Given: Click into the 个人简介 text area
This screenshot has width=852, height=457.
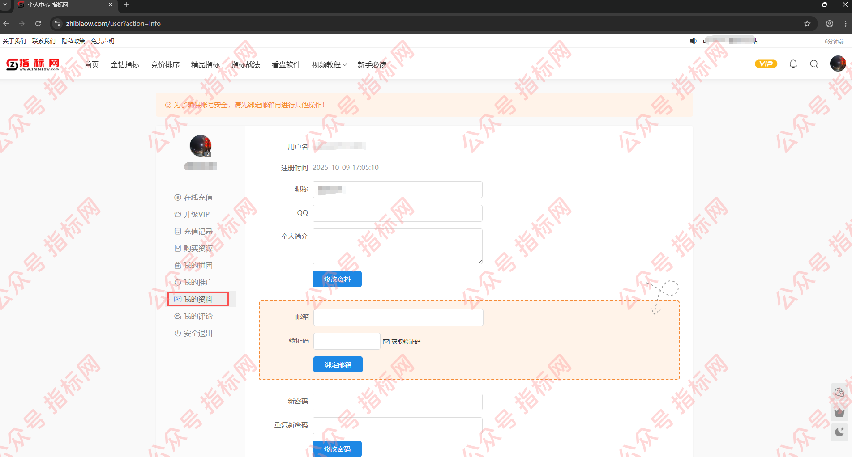Looking at the screenshot, I should (x=397, y=246).
